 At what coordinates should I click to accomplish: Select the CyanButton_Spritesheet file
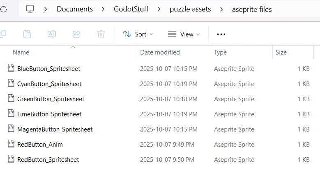tap(49, 84)
